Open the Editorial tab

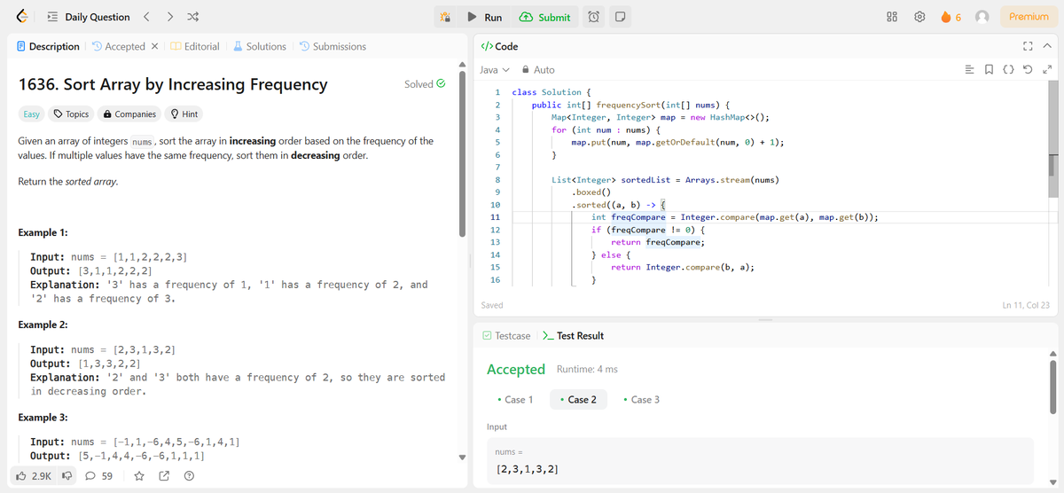pos(195,46)
